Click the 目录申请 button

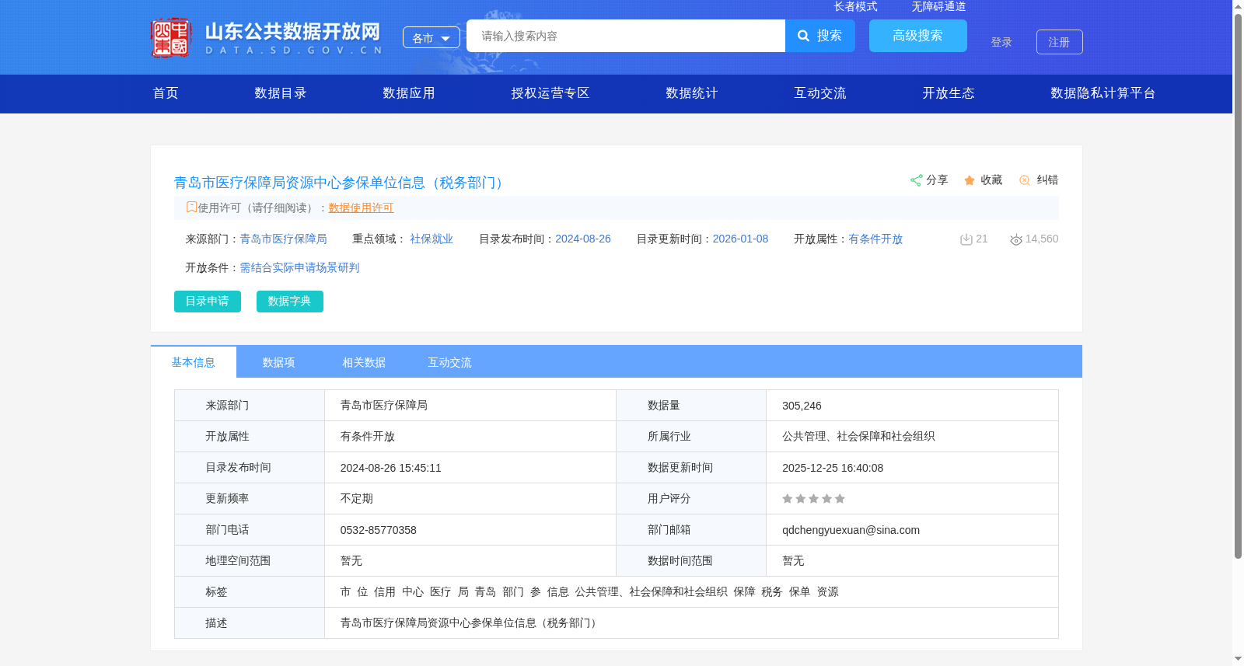click(208, 302)
